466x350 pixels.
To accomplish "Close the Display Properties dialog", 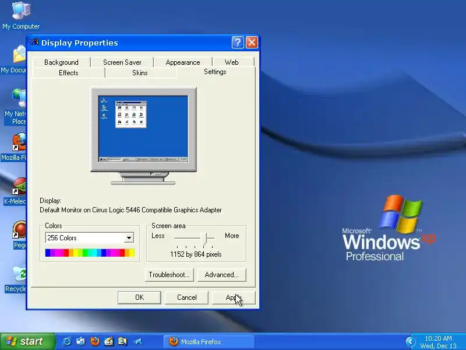I will [252, 42].
